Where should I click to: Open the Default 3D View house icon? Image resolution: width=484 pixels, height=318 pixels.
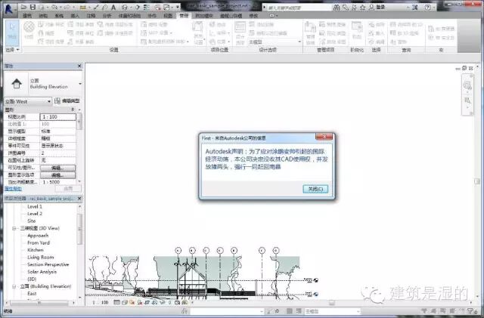[125, 7]
